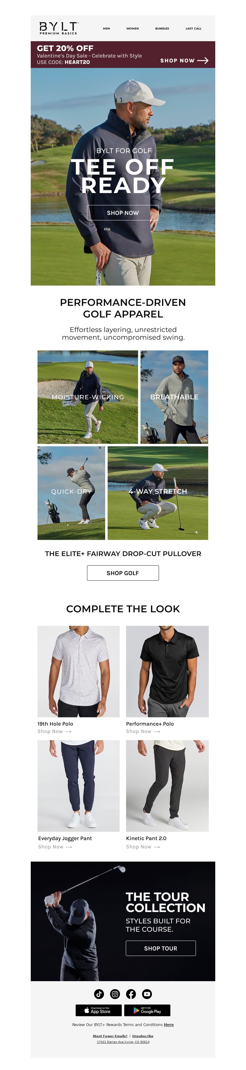Open the TikTok social icon
Image resolution: width=246 pixels, height=1070 pixels.
tap(99, 994)
